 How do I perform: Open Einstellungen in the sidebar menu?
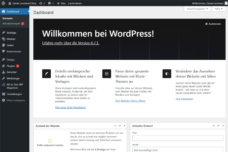[x=15, y=94]
